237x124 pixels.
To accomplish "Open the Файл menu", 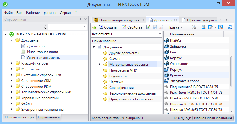I will (8, 13).
